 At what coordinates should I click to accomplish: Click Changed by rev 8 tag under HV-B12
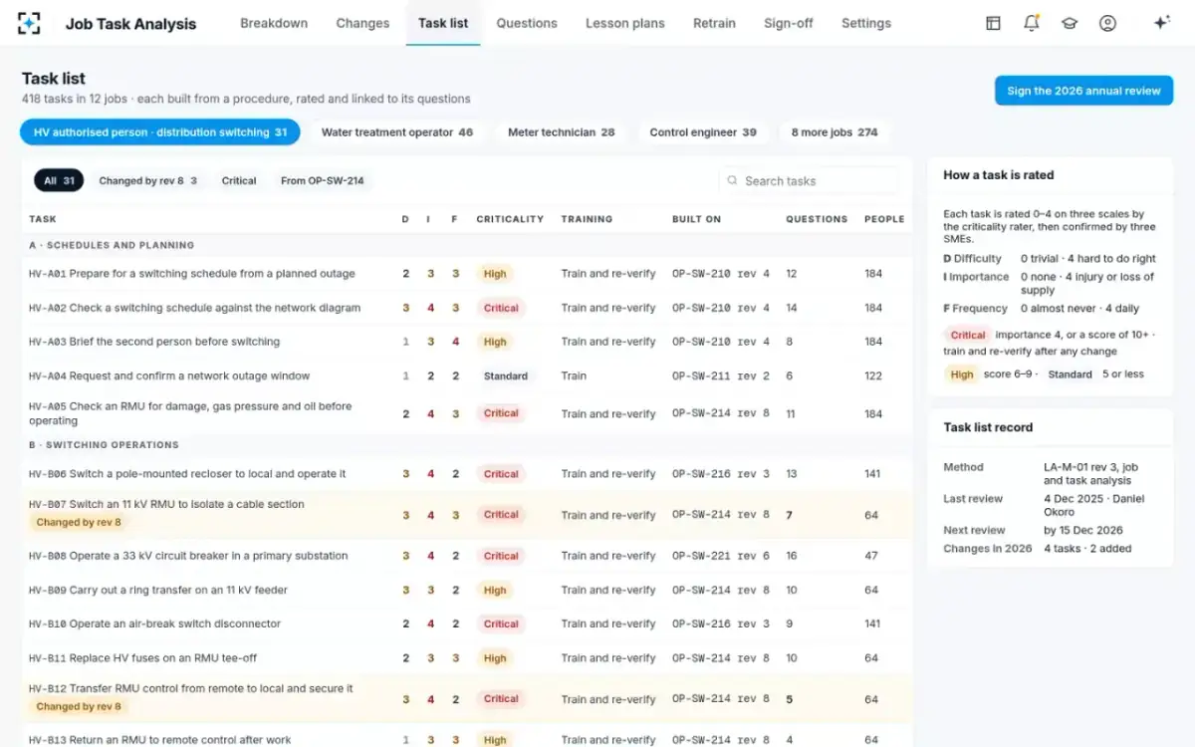[x=79, y=706]
